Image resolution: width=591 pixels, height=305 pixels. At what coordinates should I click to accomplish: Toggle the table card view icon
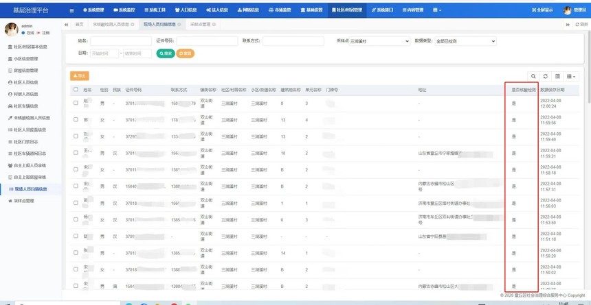point(557,76)
